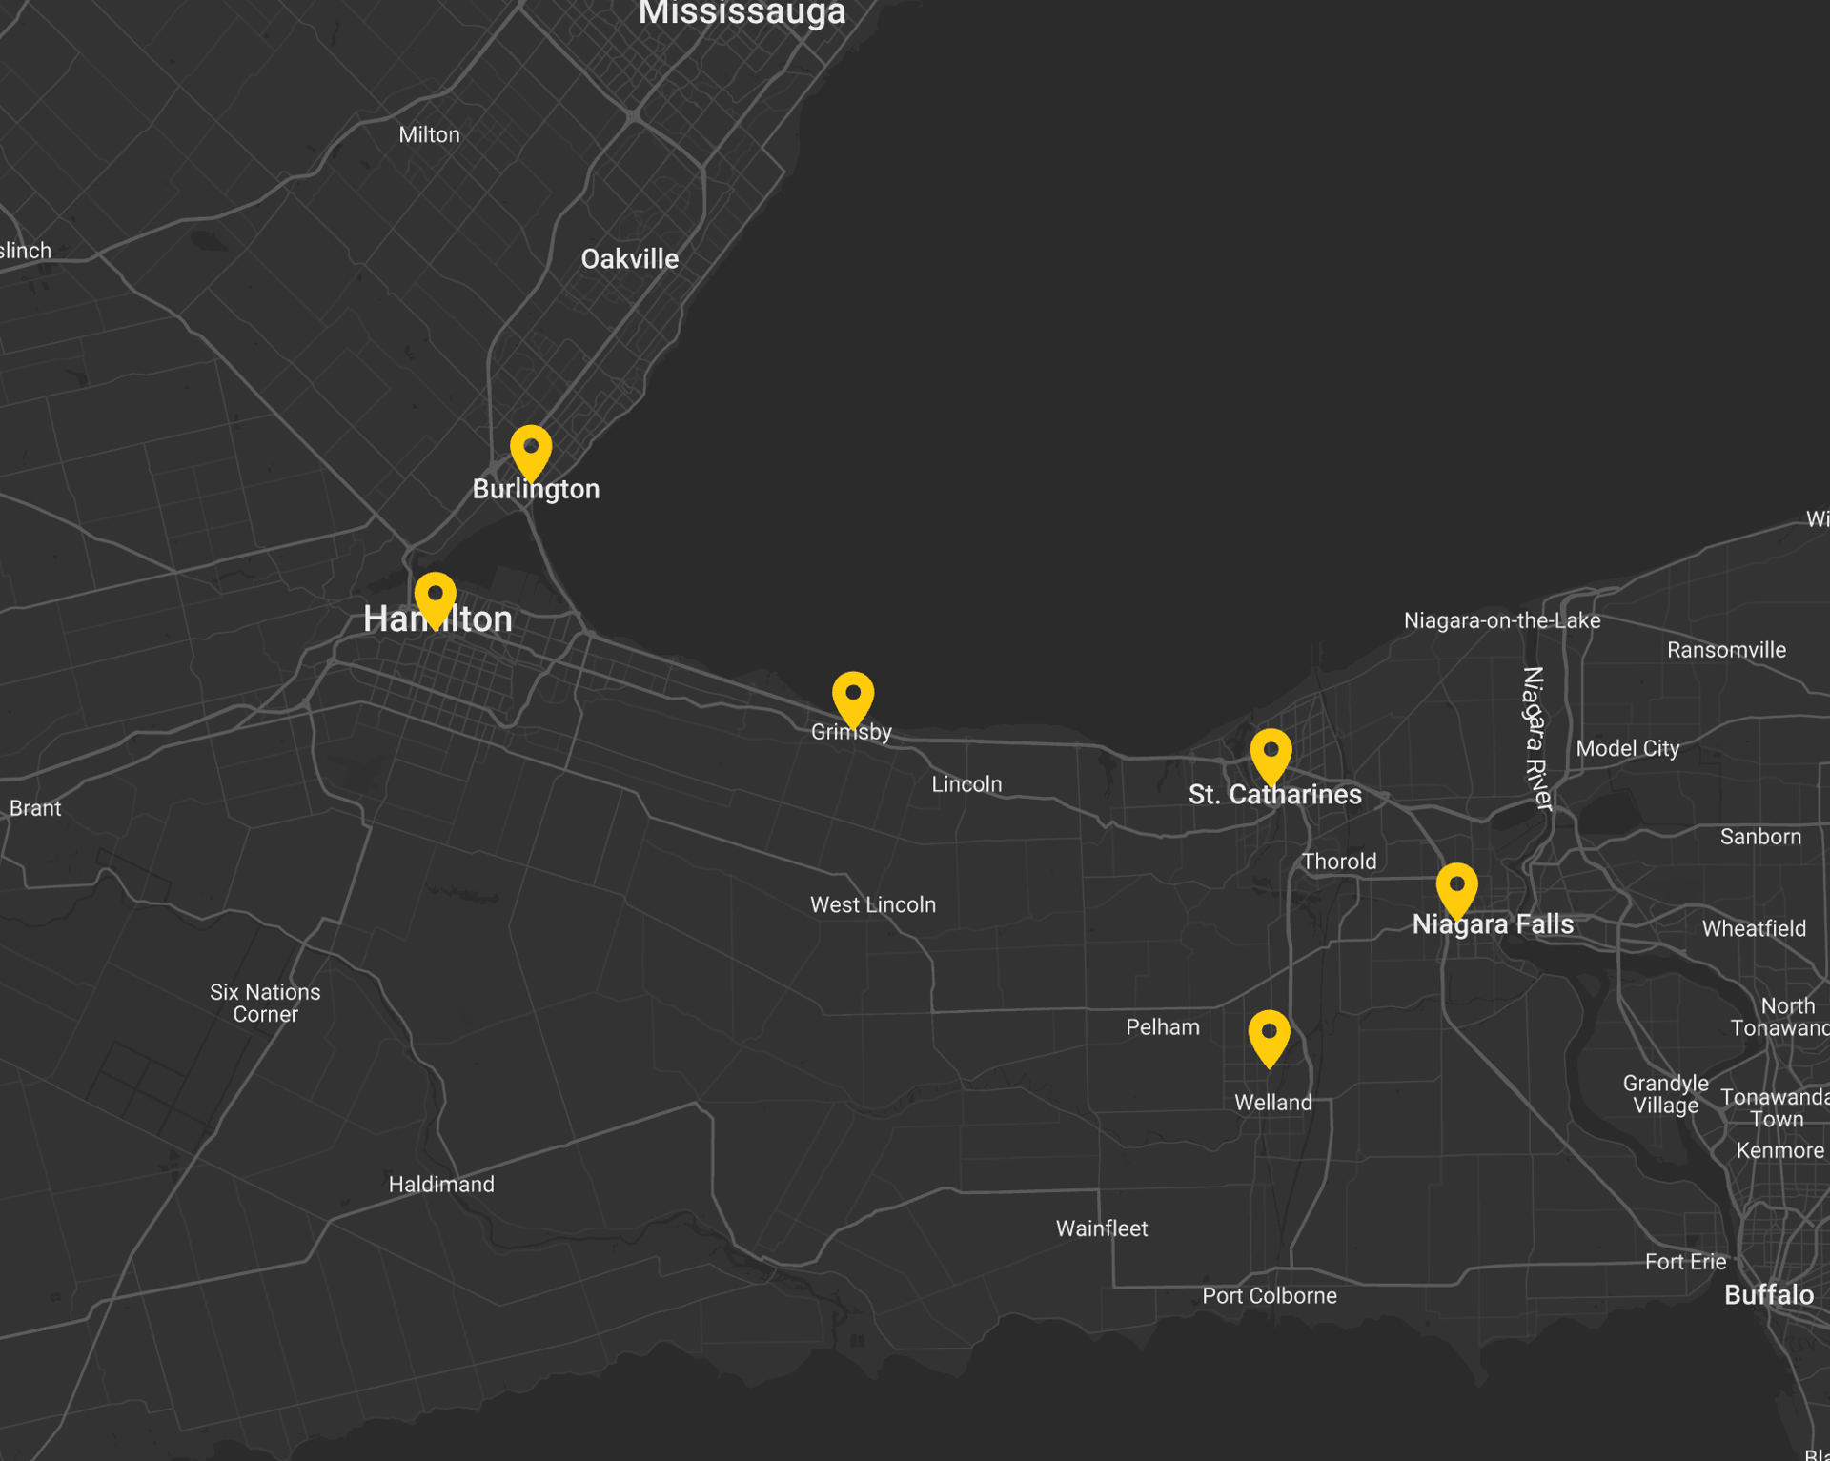Select the yellow marker on Hamilton
This screenshot has height=1461, width=1830.
tap(435, 599)
